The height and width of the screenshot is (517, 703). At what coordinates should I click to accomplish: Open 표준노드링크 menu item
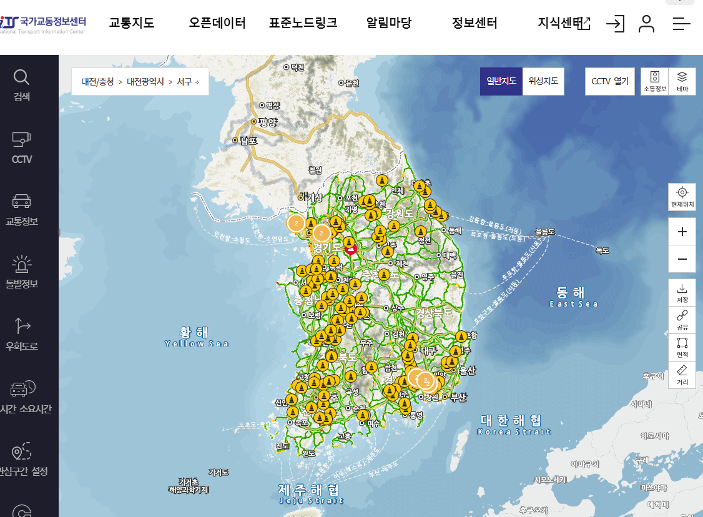click(x=303, y=23)
